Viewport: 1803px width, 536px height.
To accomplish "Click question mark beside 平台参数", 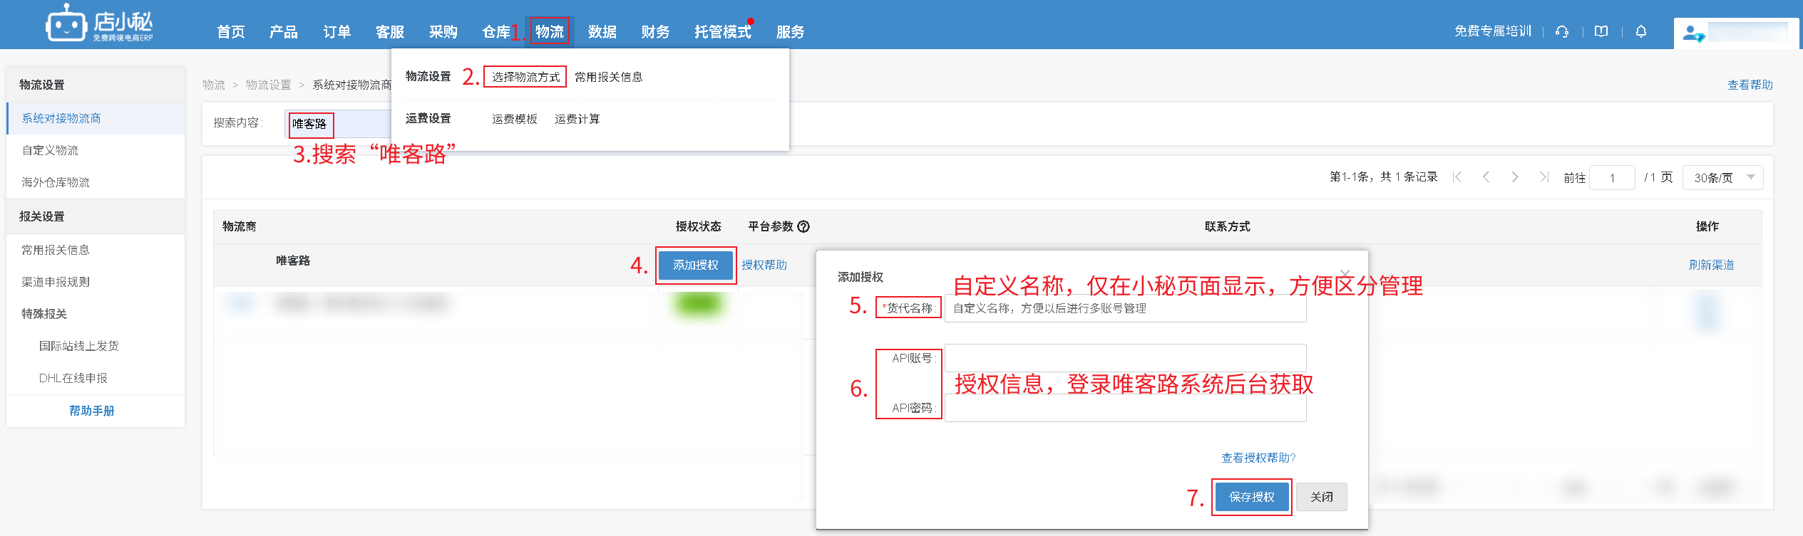I will 803,226.
